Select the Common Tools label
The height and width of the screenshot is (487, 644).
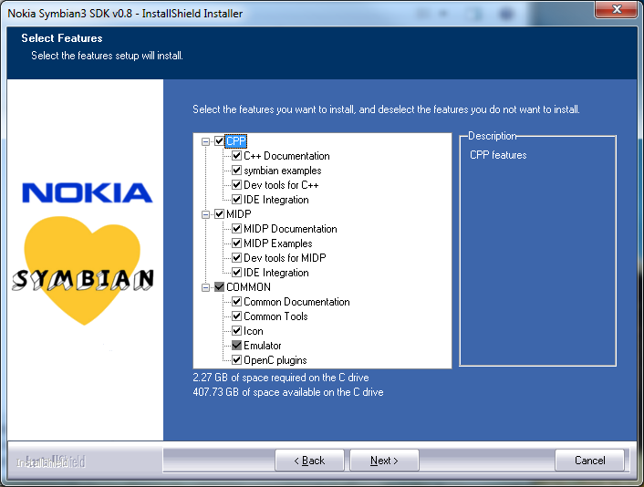[x=275, y=316]
